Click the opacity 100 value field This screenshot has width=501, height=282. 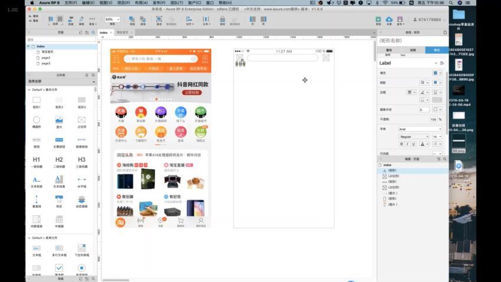coord(433,119)
